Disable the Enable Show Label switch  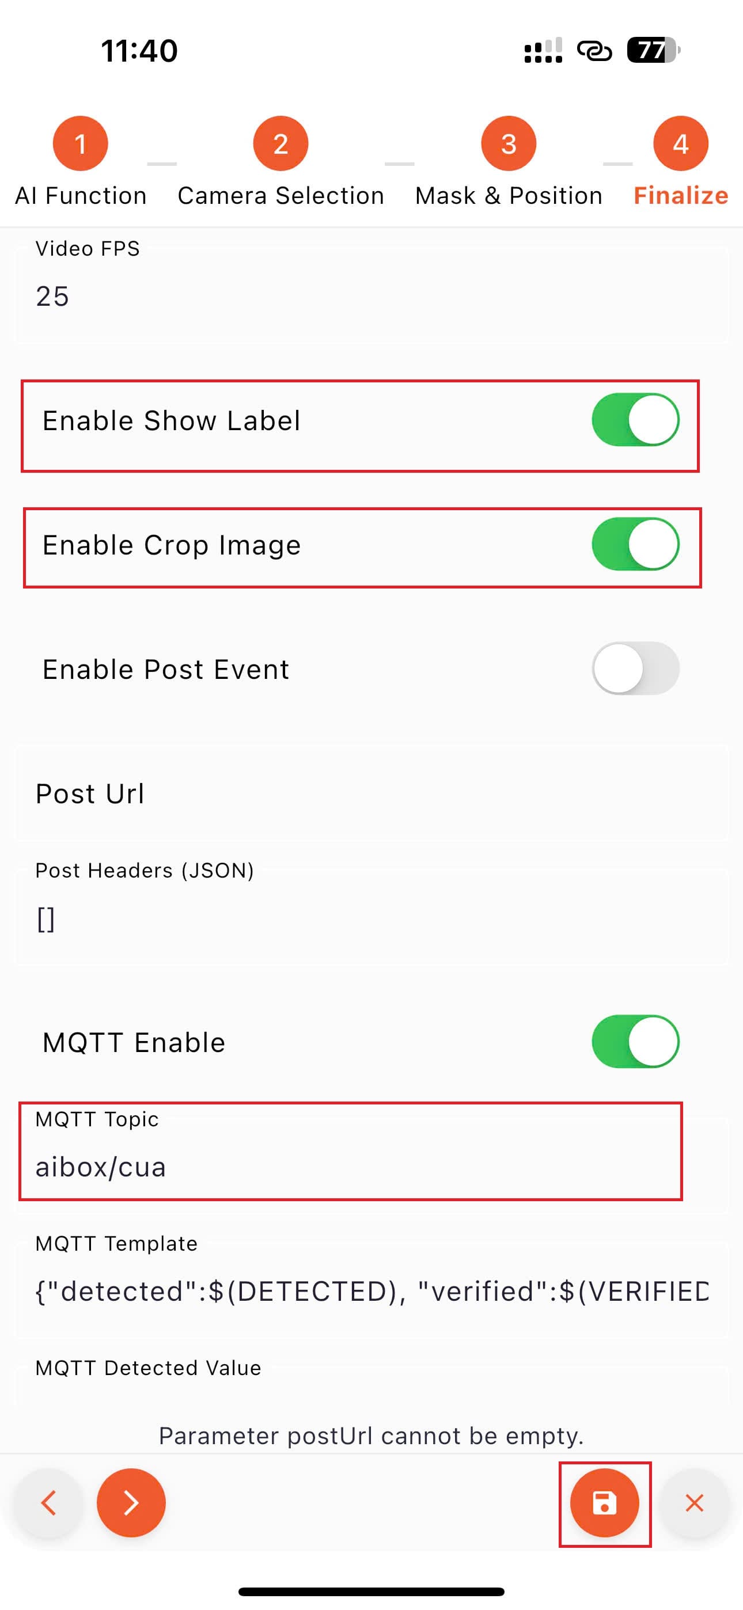tap(635, 419)
